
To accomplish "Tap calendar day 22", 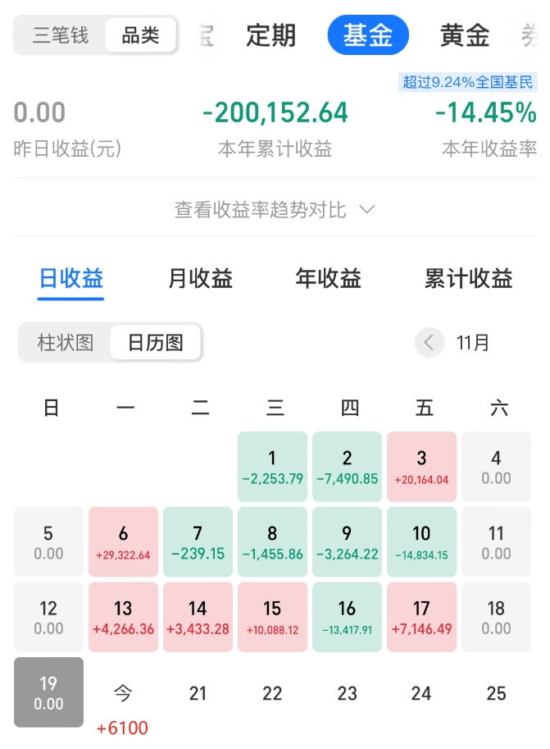I will (273, 693).
